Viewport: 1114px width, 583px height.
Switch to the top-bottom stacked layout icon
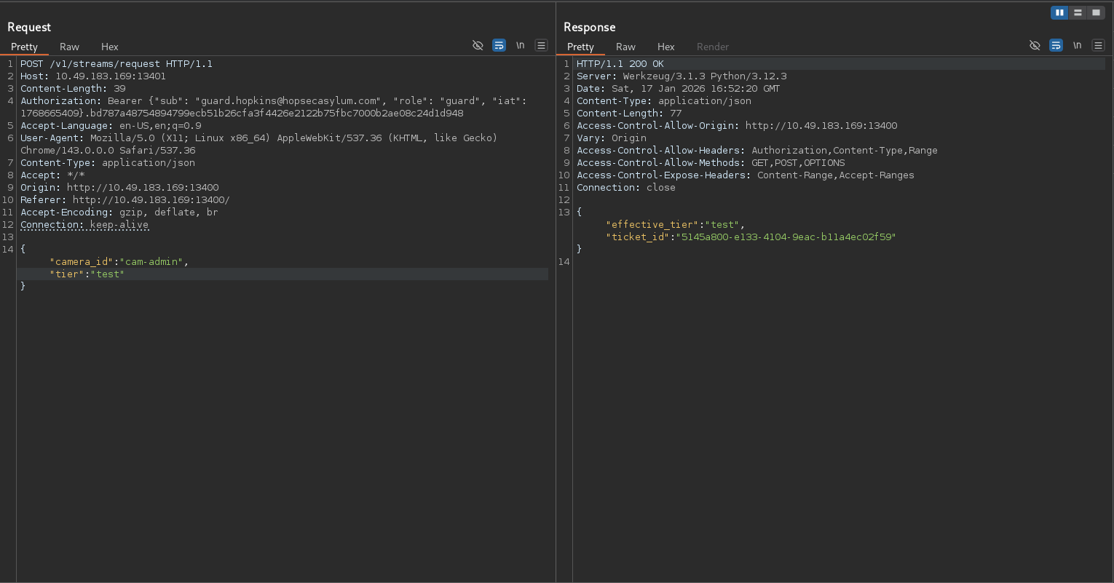(x=1078, y=12)
